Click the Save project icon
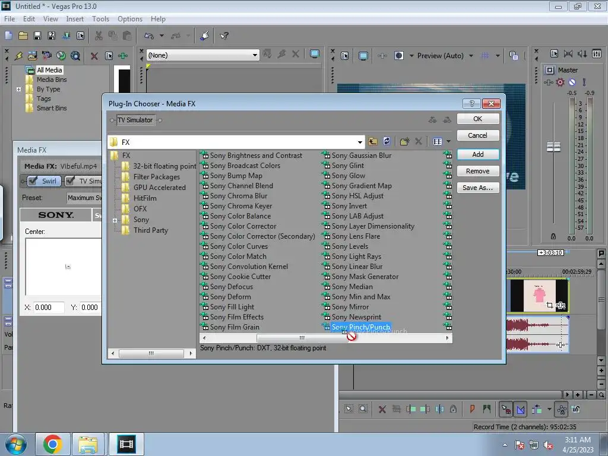Viewport: 608px width, 456px height. pyautogui.click(x=37, y=36)
